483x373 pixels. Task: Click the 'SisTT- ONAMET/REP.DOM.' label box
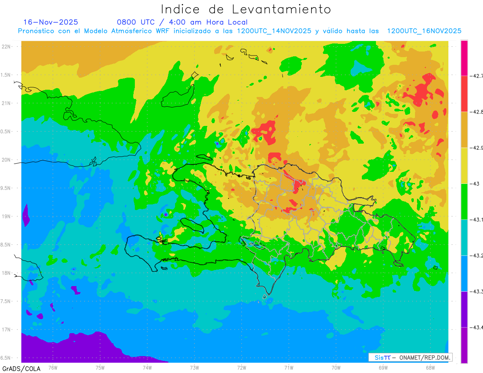(x=410, y=357)
